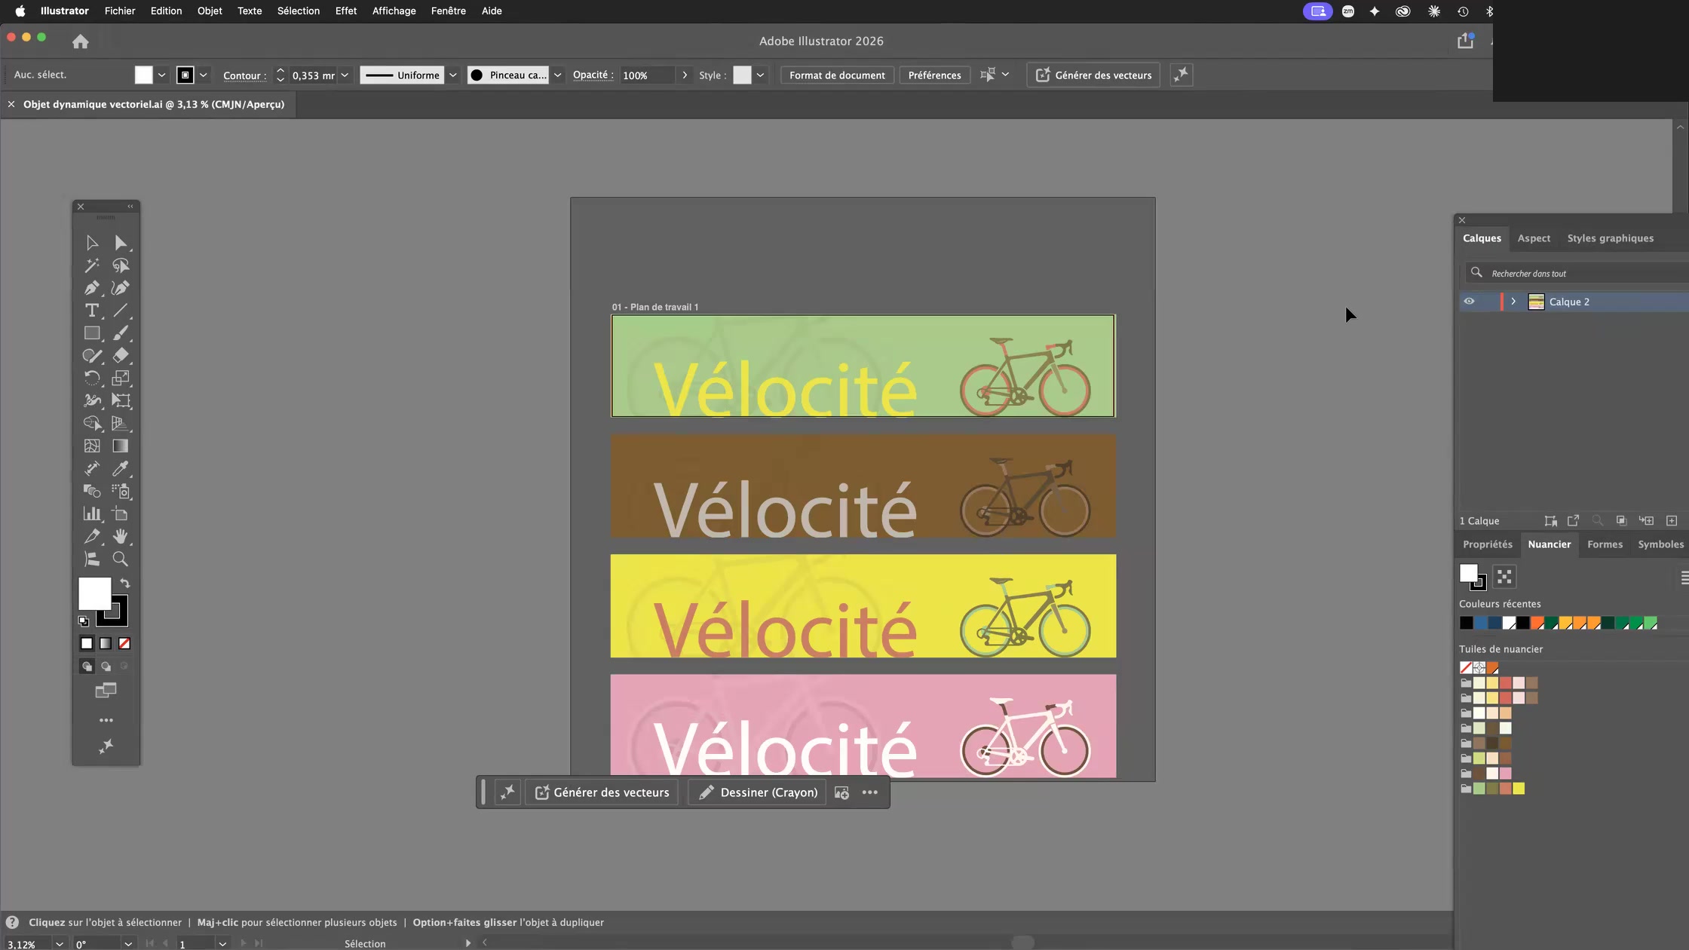The width and height of the screenshot is (1689, 950).
Task: Open the fill color dropdown in control bar
Action: [x=161, y=75]
